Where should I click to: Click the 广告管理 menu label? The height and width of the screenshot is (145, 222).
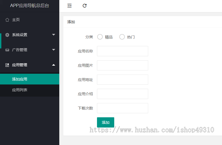pyautogui.click(x=20, y=50)
